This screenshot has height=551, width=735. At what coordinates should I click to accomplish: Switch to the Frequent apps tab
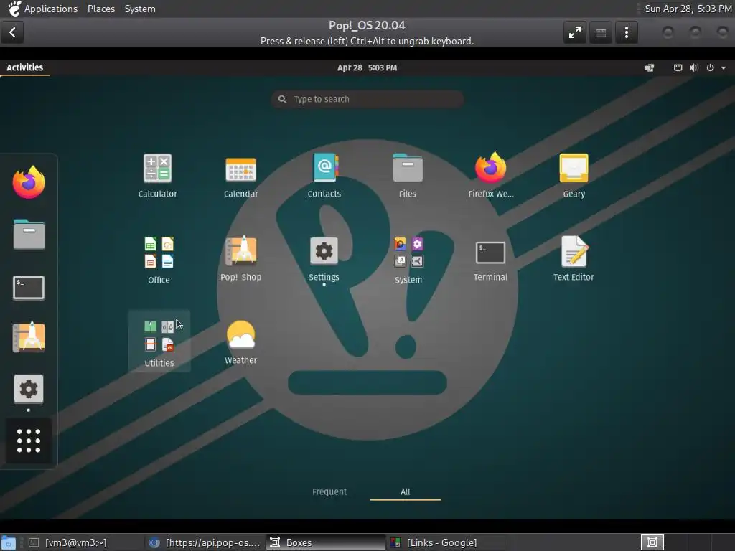[x=329, y=491]
